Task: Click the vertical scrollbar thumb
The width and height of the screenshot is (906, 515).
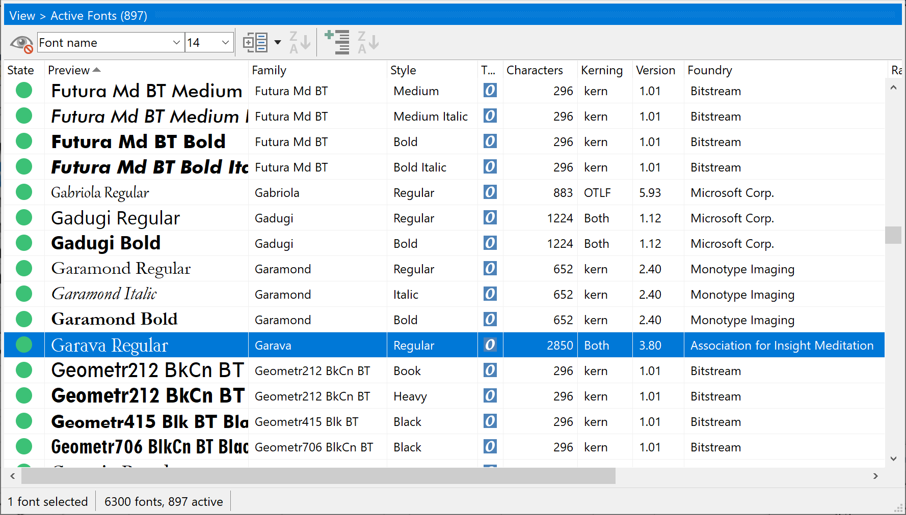Action: coord(893,235)
